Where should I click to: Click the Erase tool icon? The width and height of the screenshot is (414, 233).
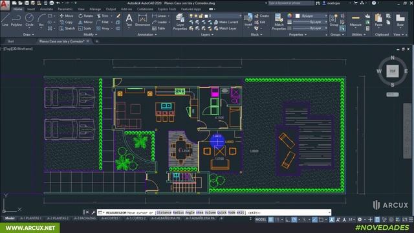pyautogui.click(x=118, y=16)
